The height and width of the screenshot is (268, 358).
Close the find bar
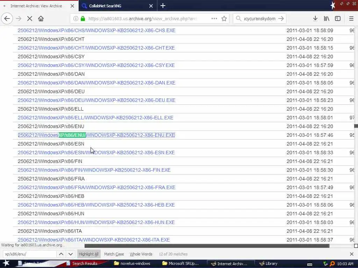(x=352, y=254)
